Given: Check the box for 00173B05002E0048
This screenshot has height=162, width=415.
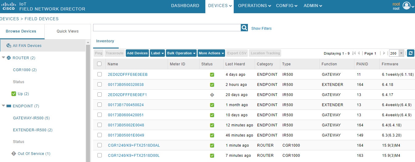Looking at the screenshot, I should coord(99,125).
